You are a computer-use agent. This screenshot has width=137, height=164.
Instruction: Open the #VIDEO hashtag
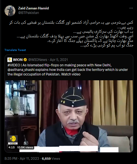coord(14,65)
